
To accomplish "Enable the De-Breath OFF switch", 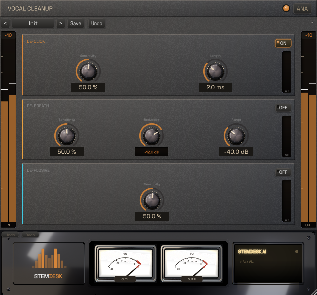I will (283, 108).
